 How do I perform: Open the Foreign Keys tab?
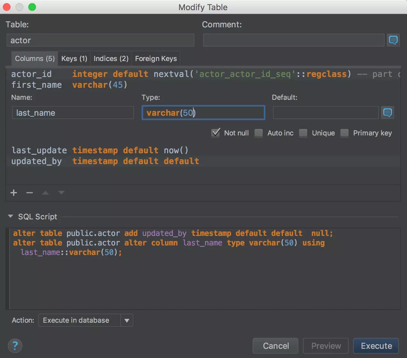point(156,59)
